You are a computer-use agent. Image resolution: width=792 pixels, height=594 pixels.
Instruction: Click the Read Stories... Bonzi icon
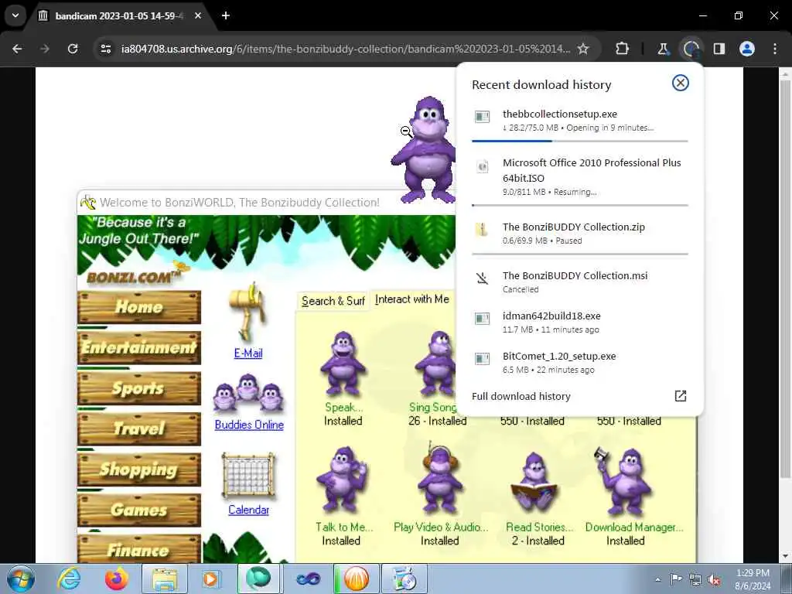[534, 481]
